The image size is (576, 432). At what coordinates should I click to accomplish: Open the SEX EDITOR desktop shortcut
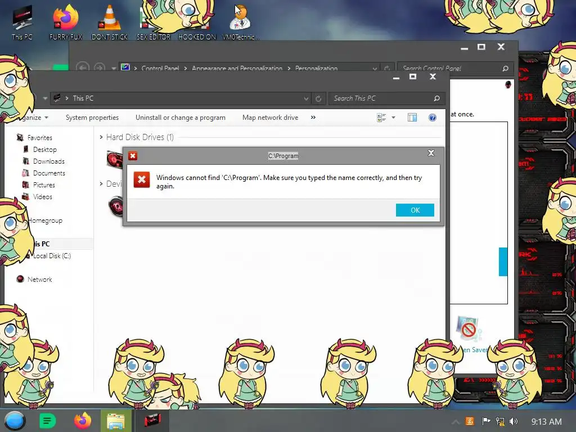pyautogui.click(x=153, y=22)
